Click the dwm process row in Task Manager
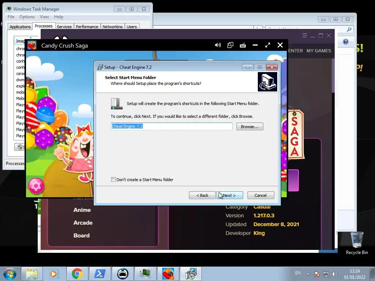 point(20,80)
